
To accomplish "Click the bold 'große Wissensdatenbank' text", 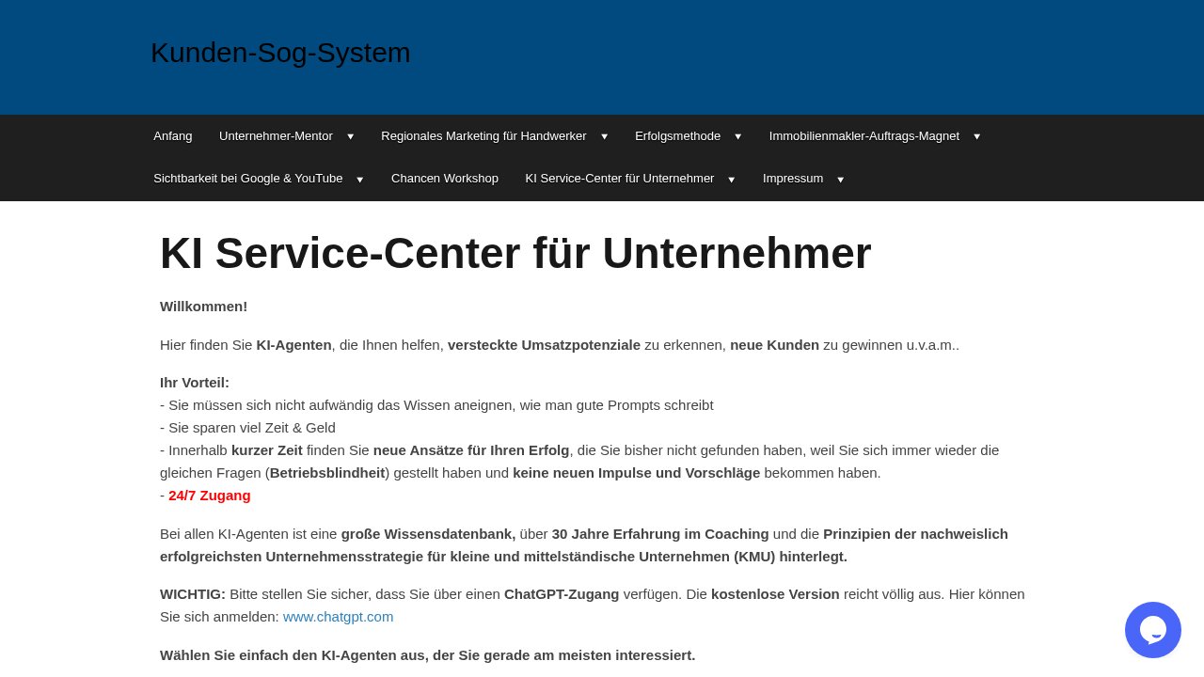I will (428, 534).
